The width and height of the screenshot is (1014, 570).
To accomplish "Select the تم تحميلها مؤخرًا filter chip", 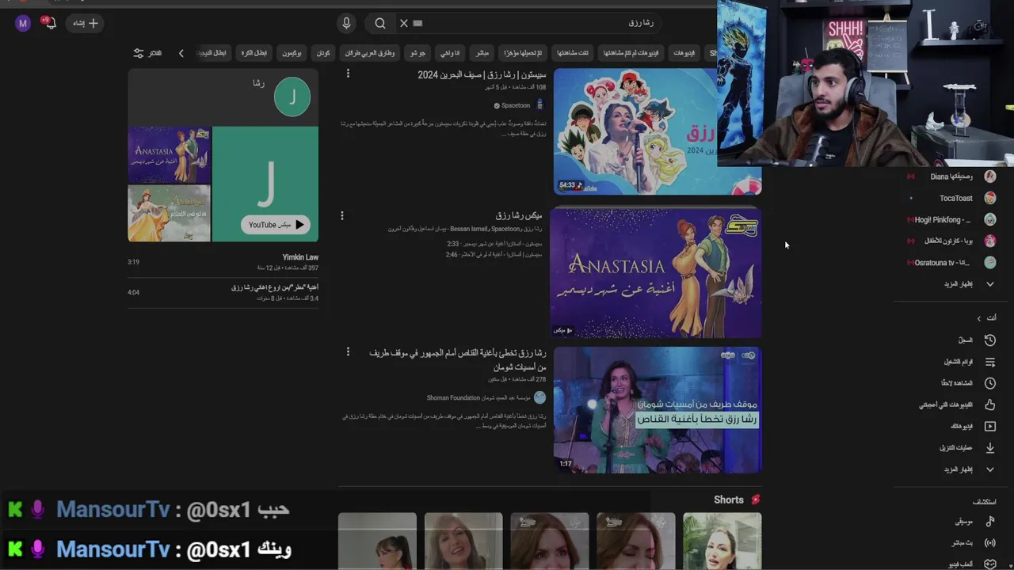I will (x=523, y=53).
